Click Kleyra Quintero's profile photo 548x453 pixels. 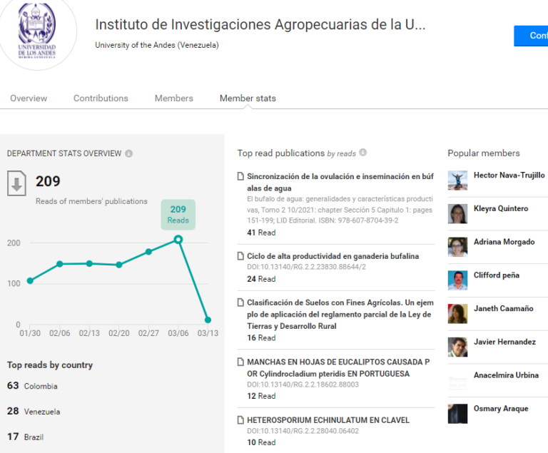coord(457,213)
